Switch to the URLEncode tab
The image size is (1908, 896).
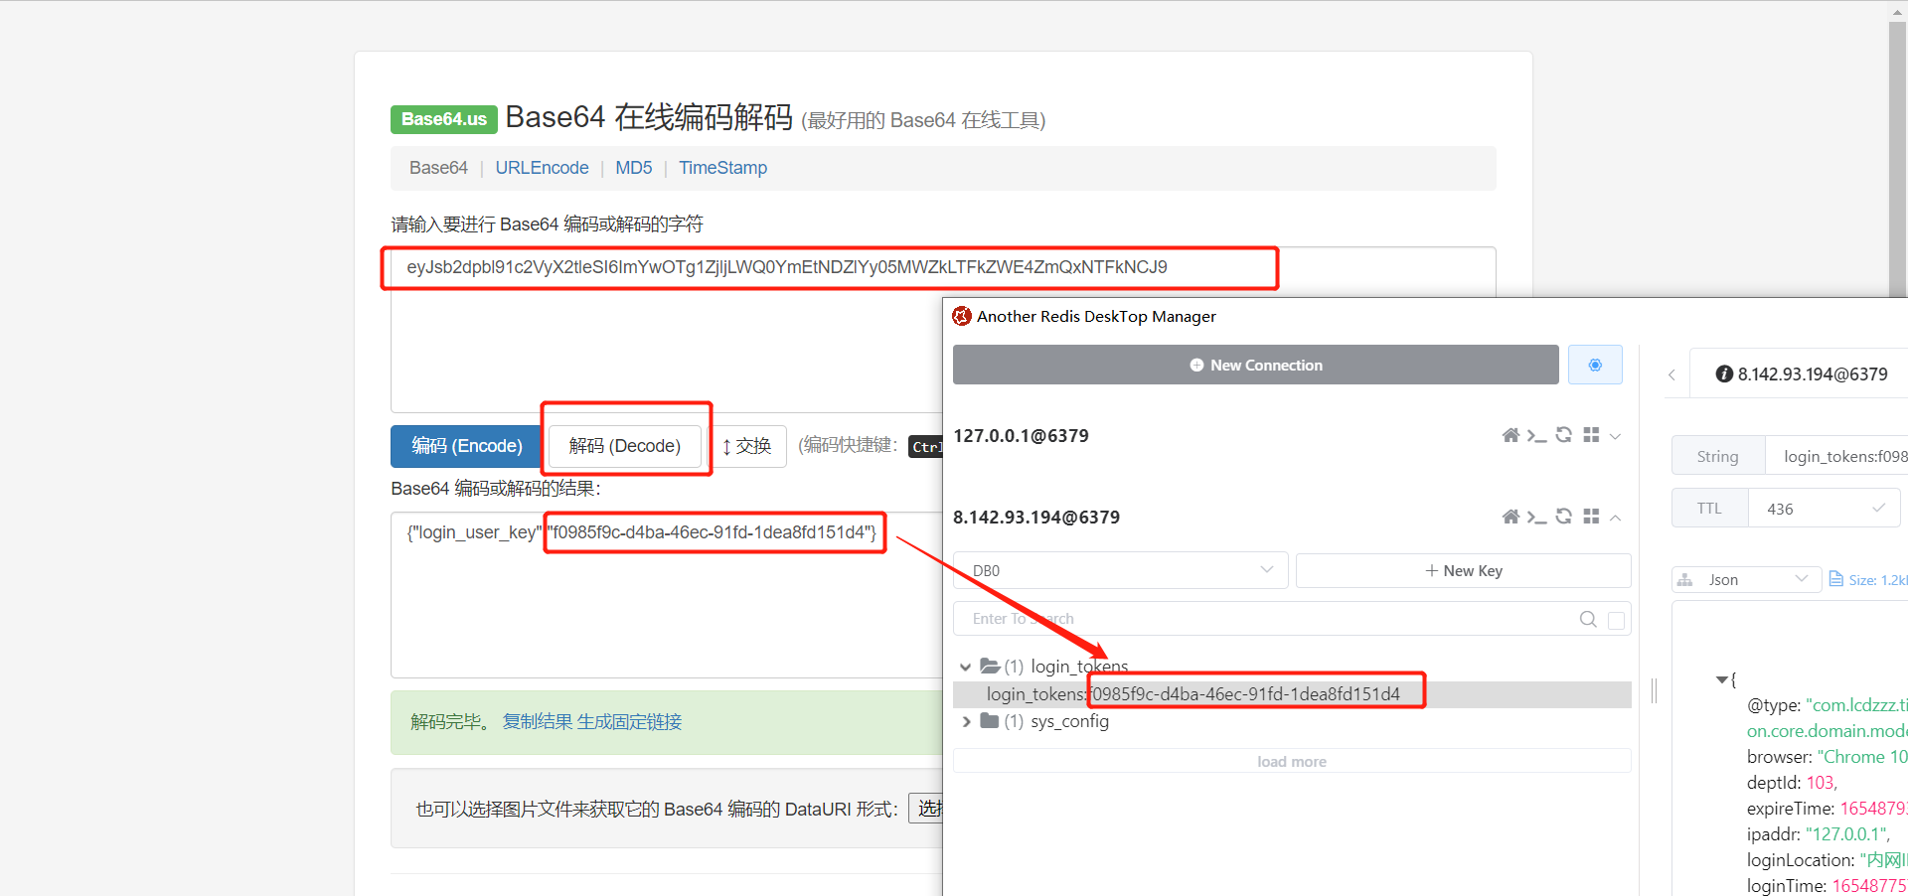tap(542, 168)
